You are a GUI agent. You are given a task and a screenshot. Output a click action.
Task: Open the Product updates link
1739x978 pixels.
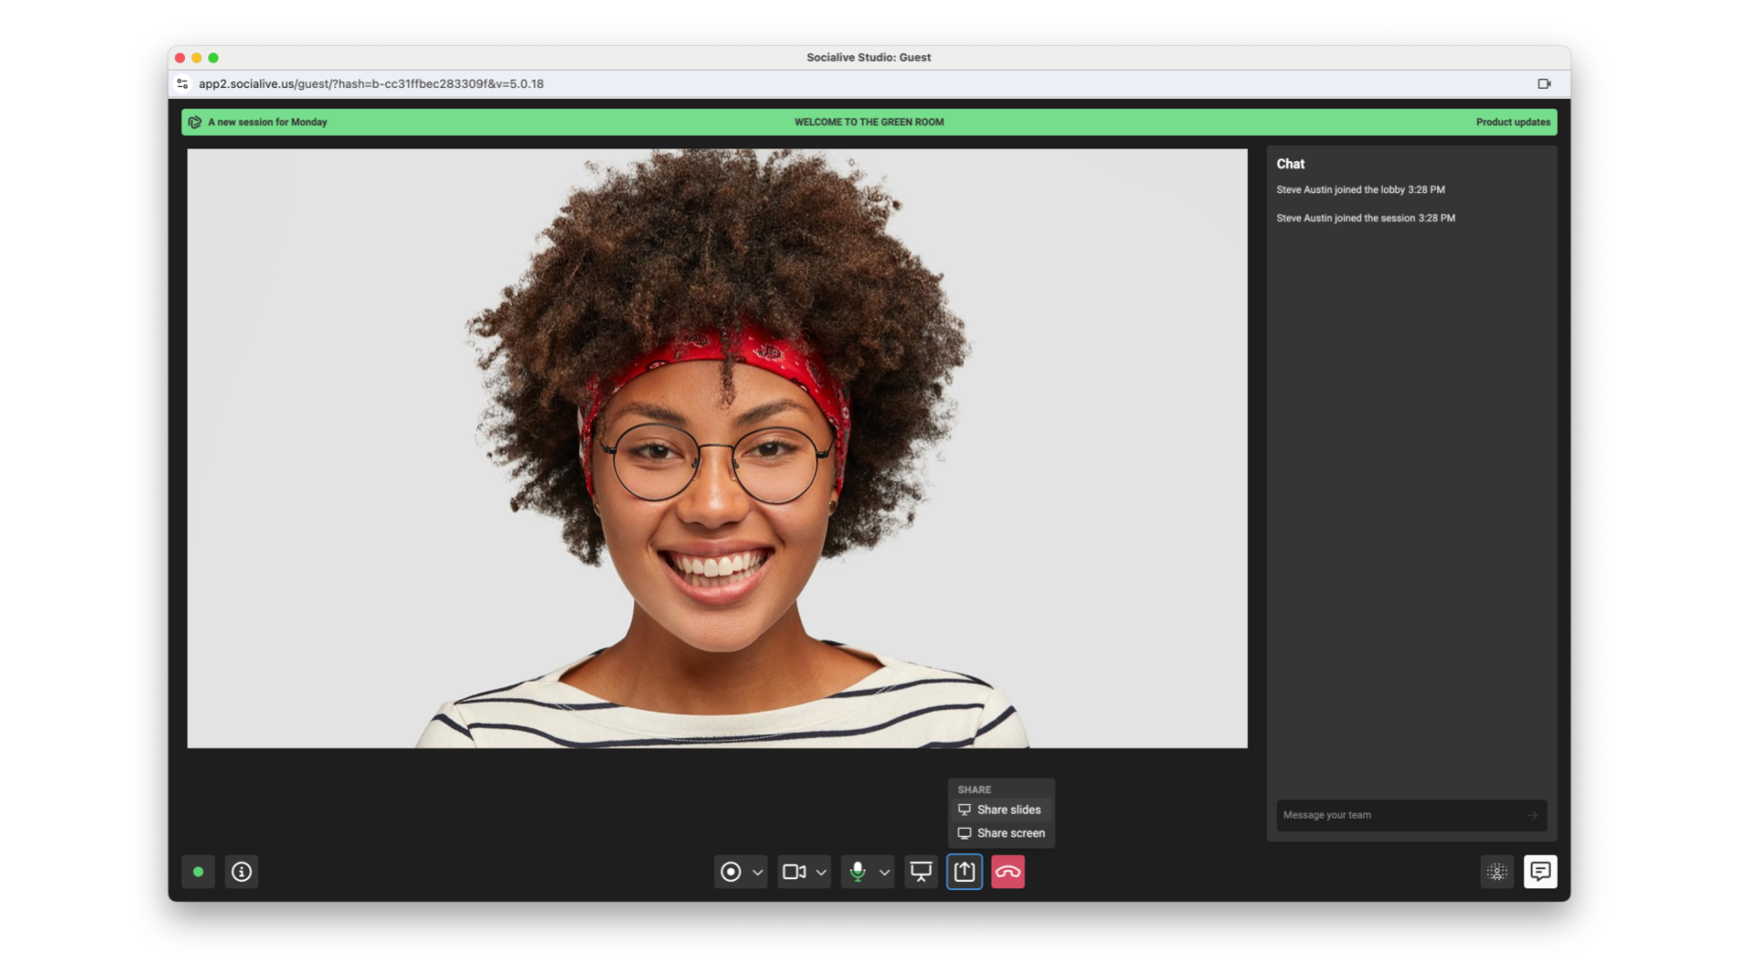(1513, 122)
